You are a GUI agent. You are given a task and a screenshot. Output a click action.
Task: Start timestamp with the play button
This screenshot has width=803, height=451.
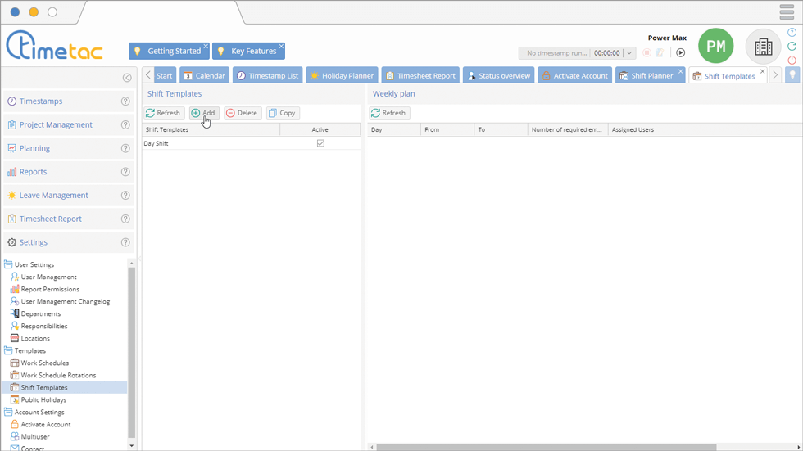coord(680,52)
